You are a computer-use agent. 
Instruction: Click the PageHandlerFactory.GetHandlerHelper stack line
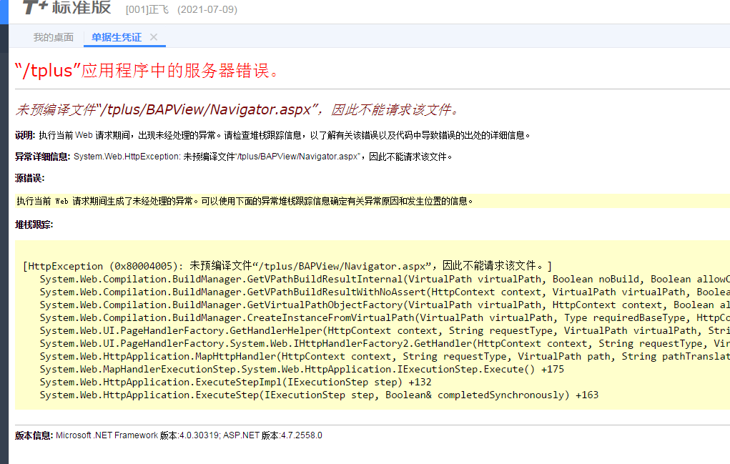point(385,330)
